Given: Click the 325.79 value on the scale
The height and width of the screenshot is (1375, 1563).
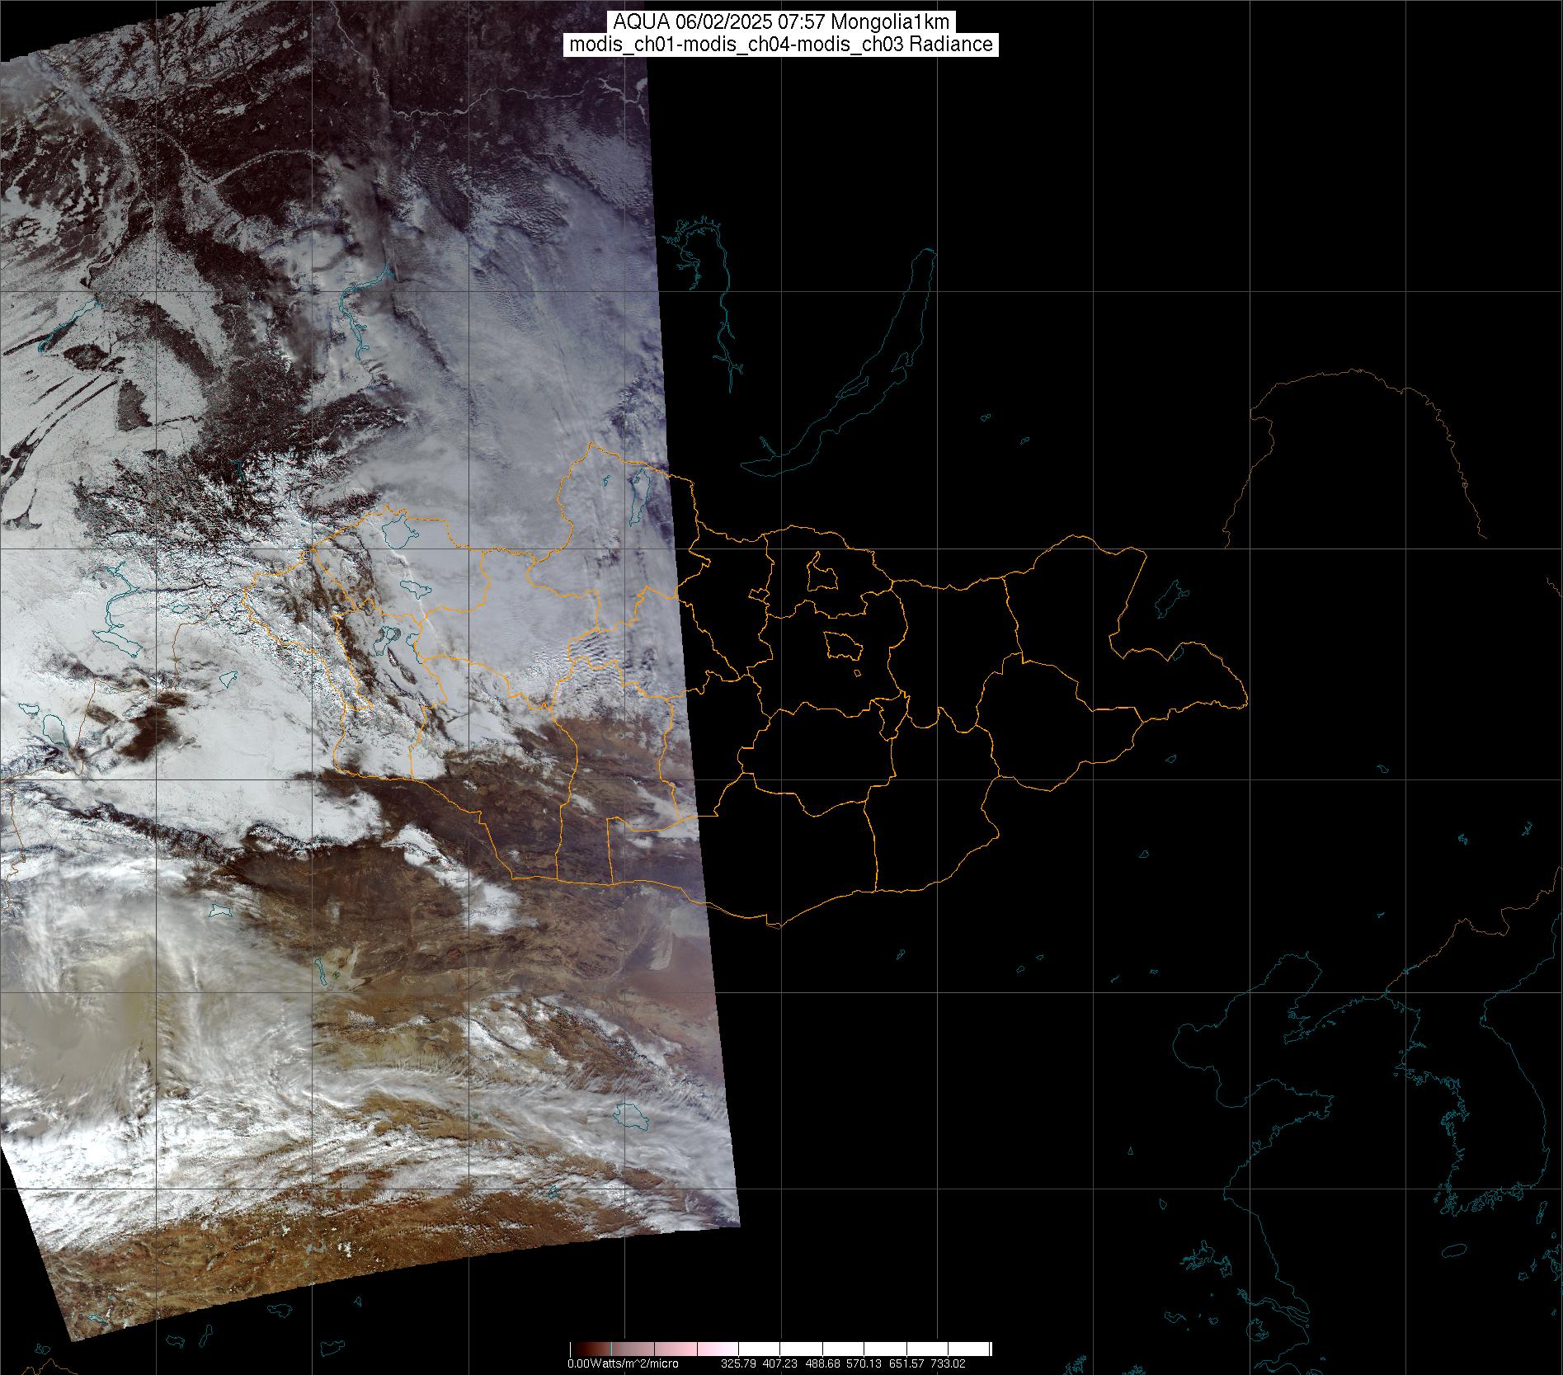Looking at the screenshot, I should pos(738,1363).
